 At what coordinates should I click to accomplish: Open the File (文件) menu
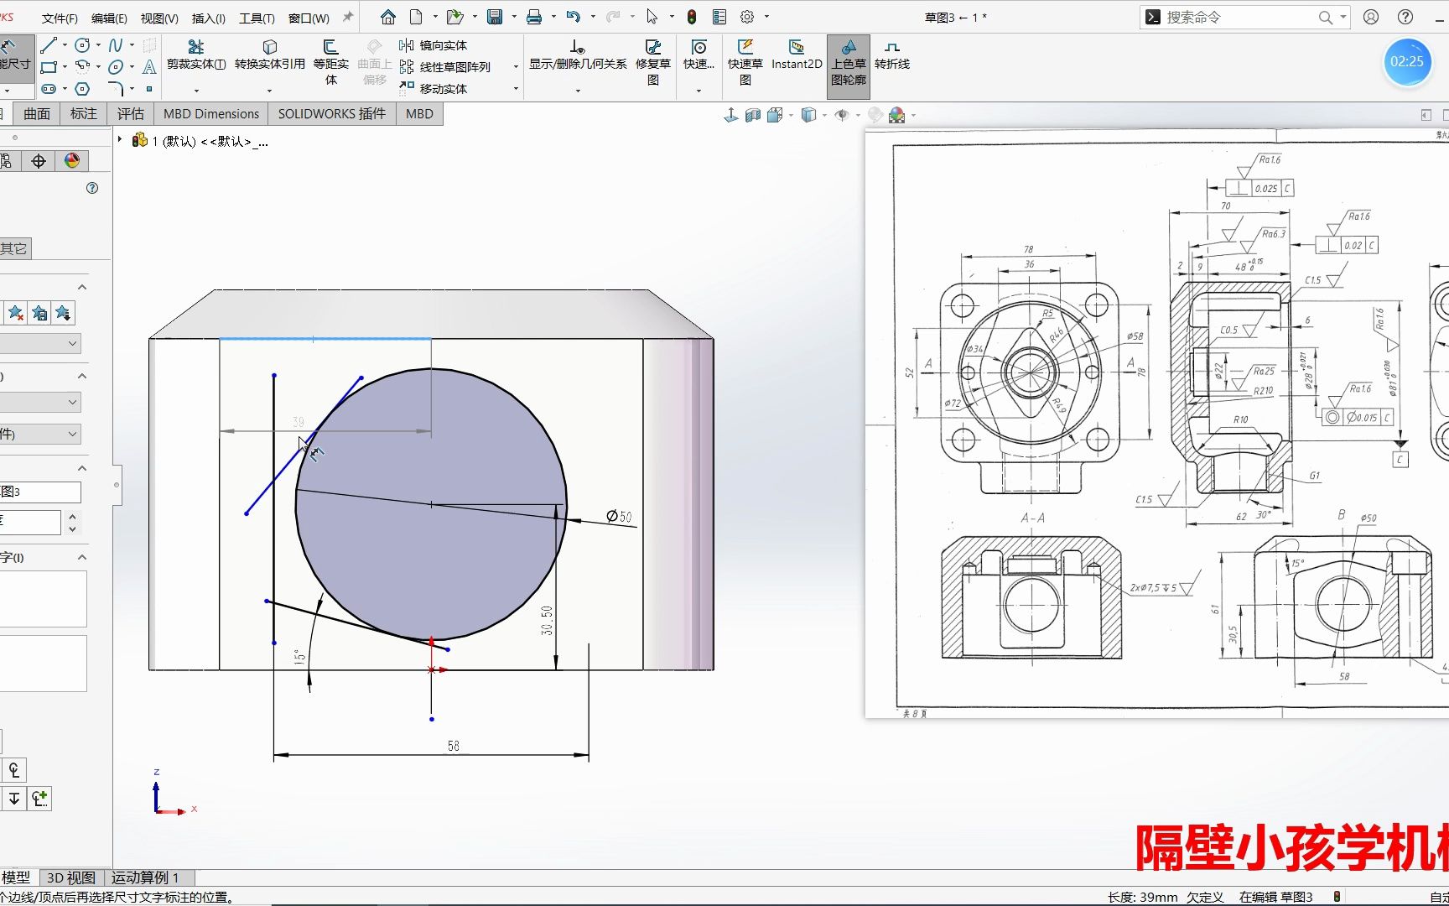(60, 18)
